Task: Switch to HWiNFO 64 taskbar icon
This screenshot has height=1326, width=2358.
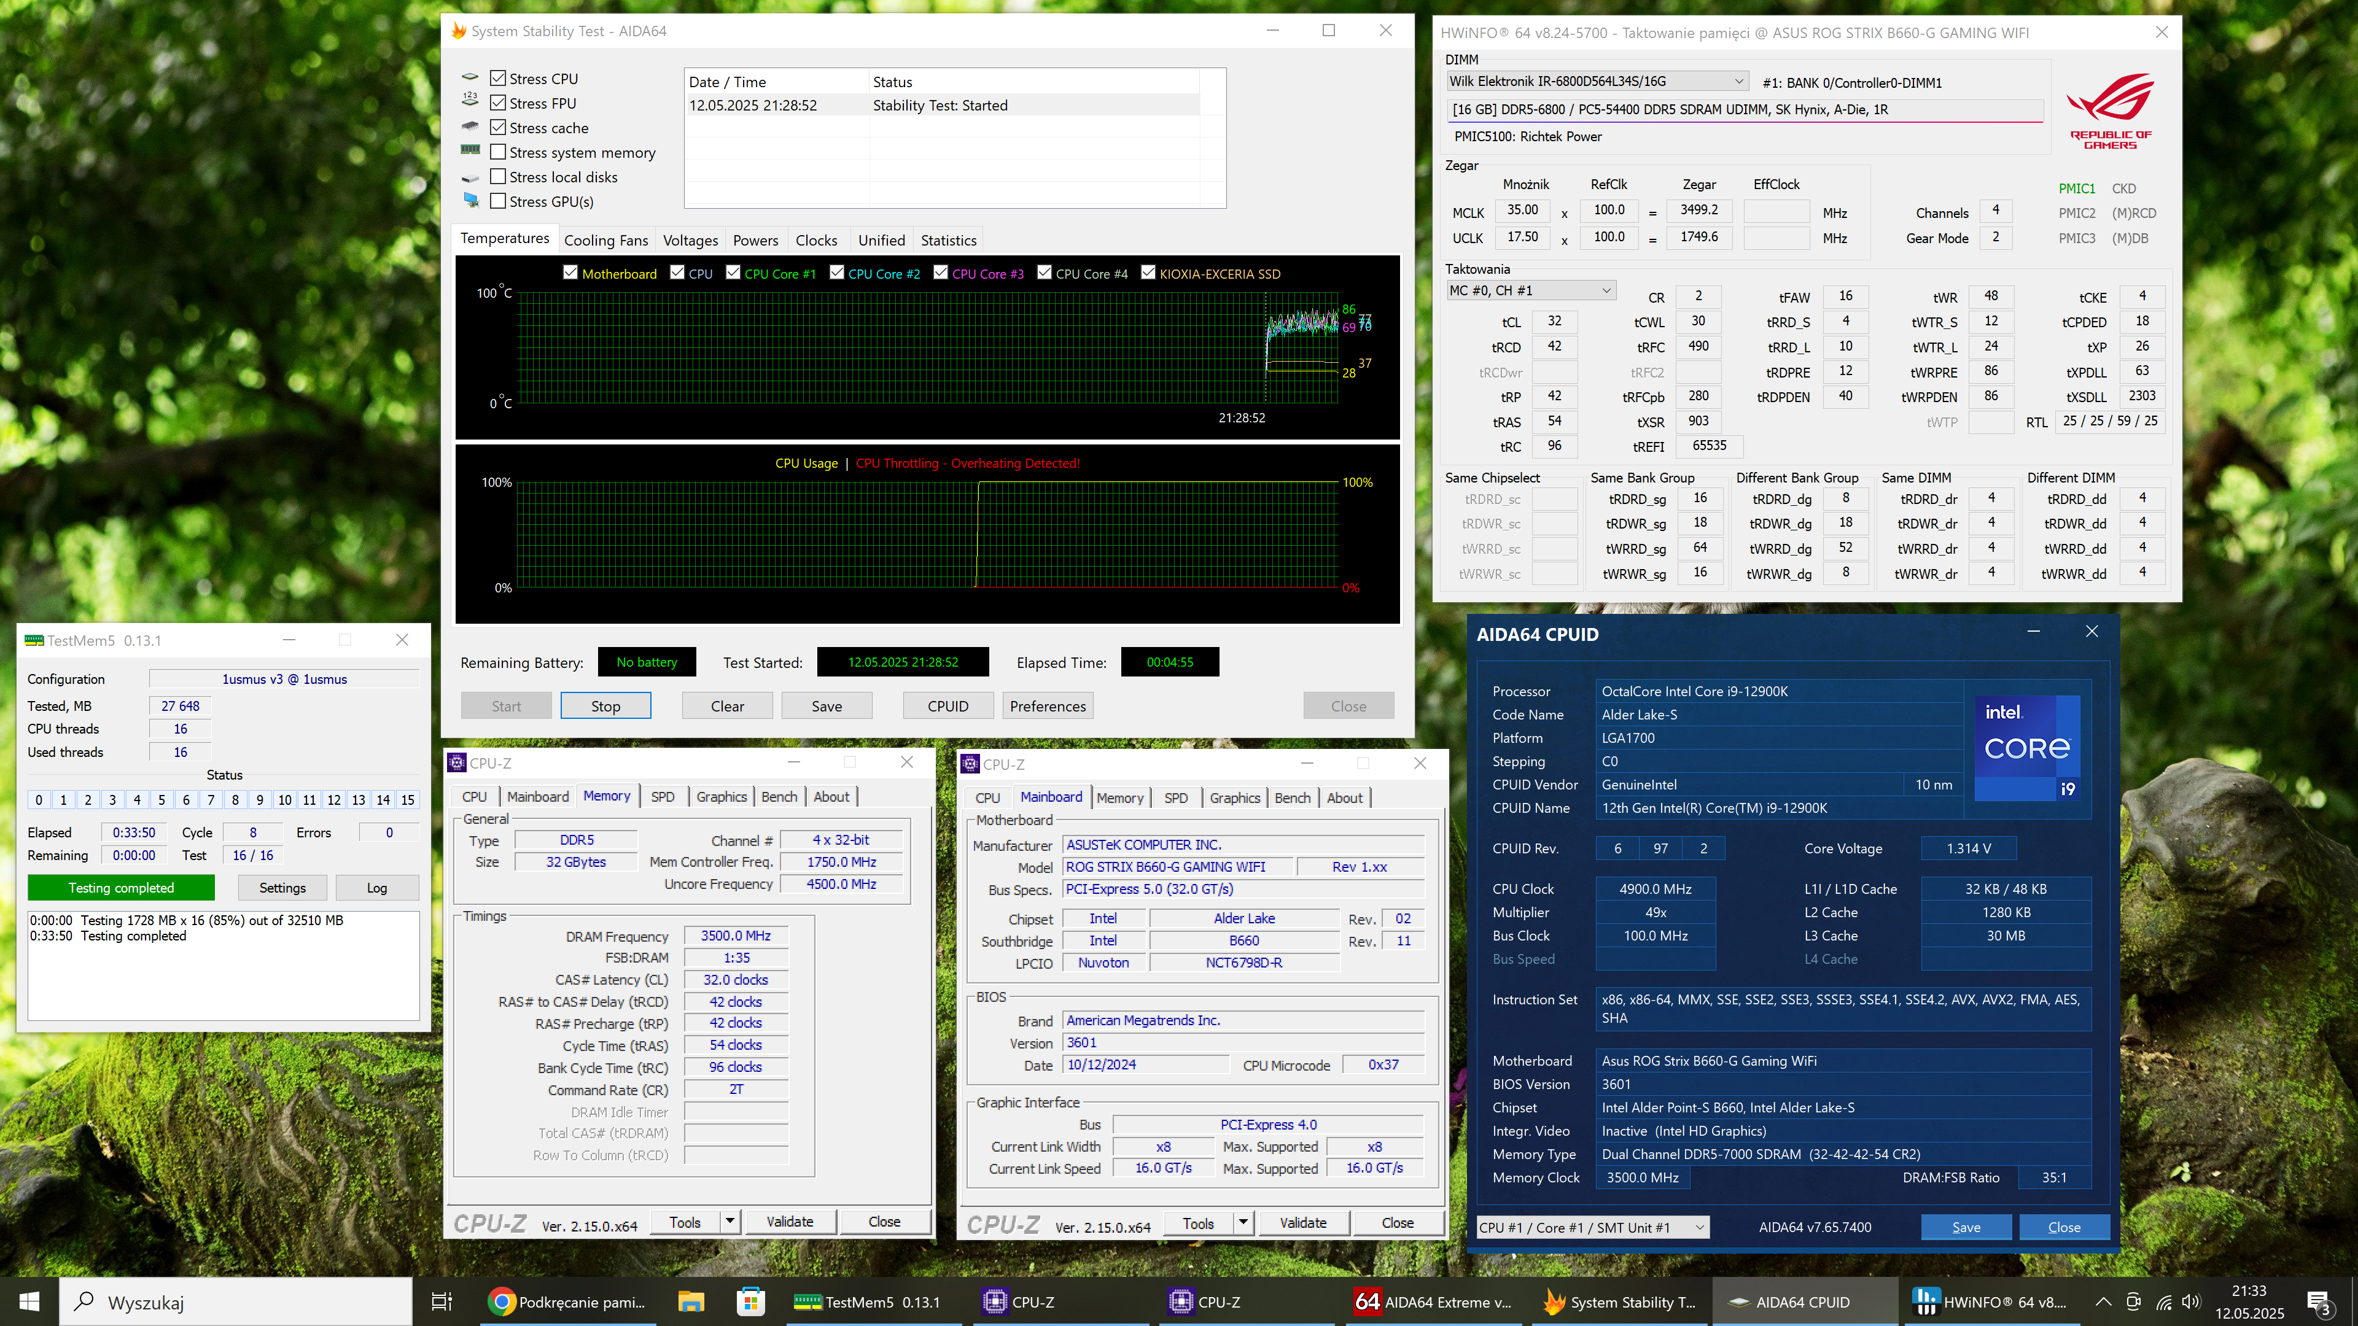Action: click(1992, 1301)
